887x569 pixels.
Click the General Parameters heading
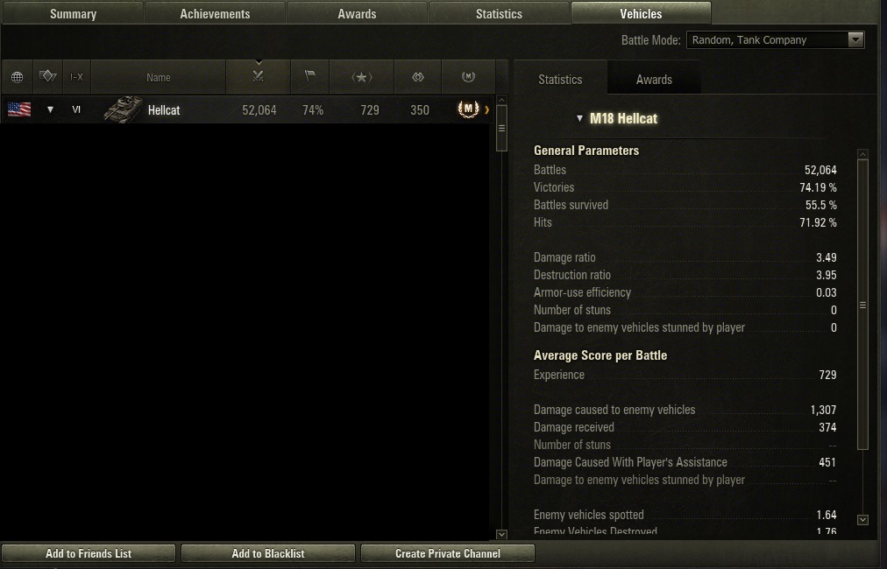click(586, 151)
